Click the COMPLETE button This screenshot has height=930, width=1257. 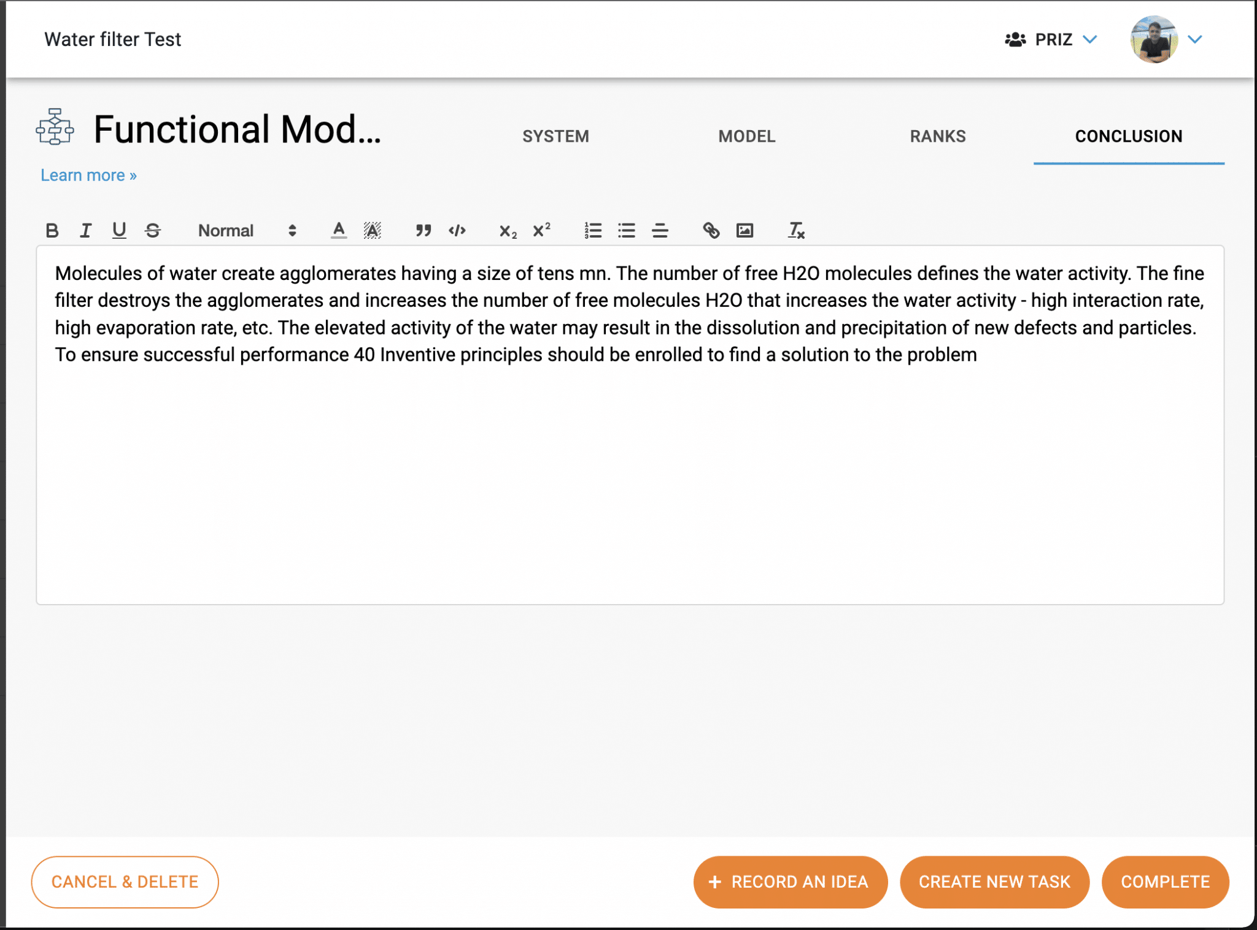click(1165, 882)
